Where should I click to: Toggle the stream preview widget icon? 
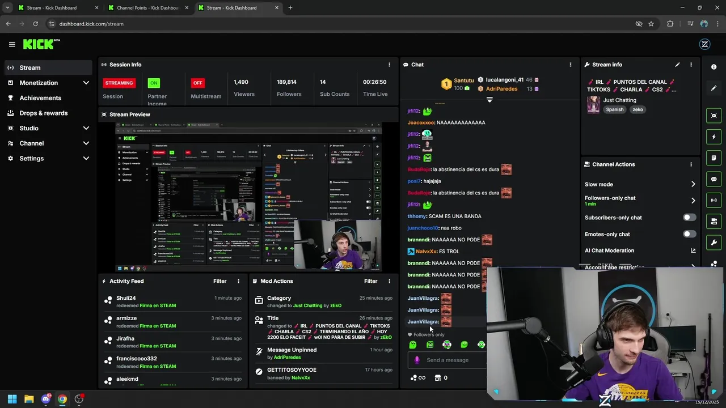click(x=714, y=116)
